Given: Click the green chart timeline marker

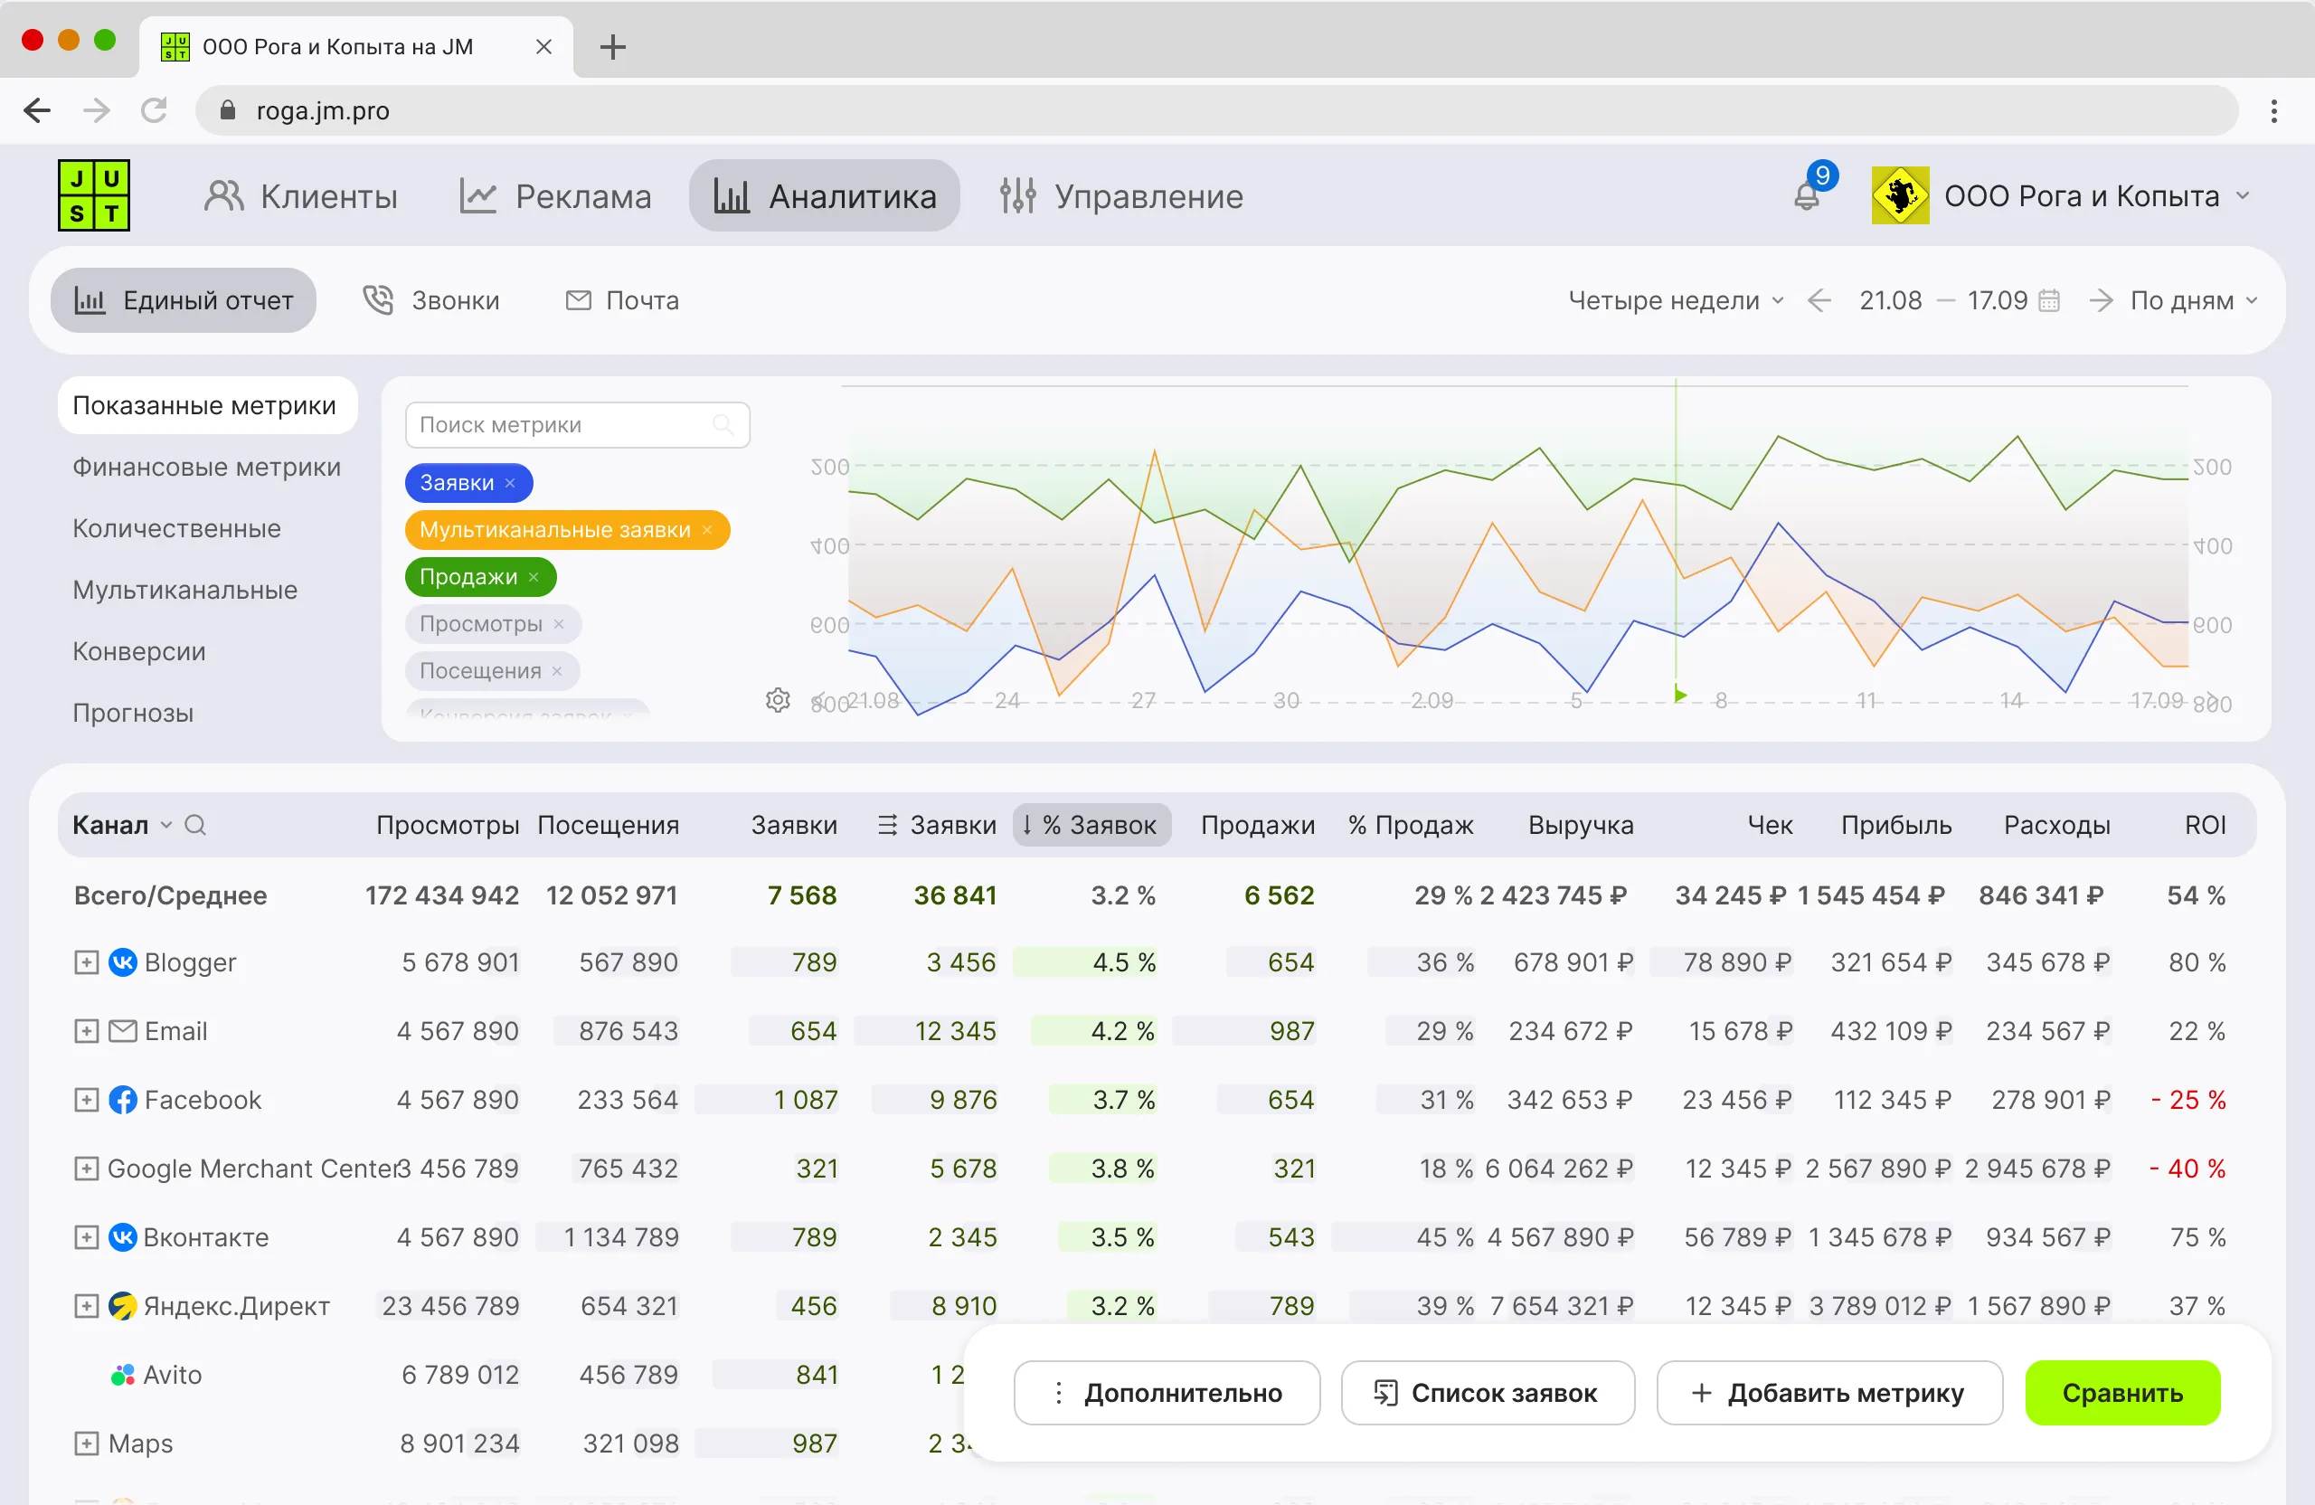Looking at the screenshot, I should pos(1680,695).
